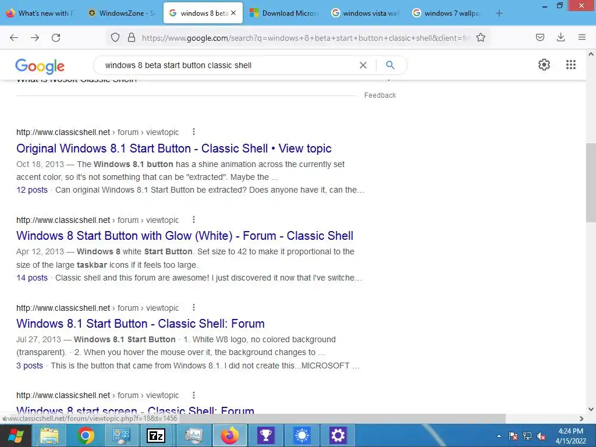Click the horizontal scrollbar right arrow
Viewport: 596px width, 447px height.
(x=581, y=418)
